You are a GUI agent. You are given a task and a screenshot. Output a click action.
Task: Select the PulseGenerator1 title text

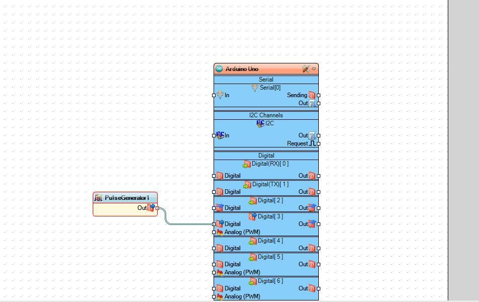[127, 198]
